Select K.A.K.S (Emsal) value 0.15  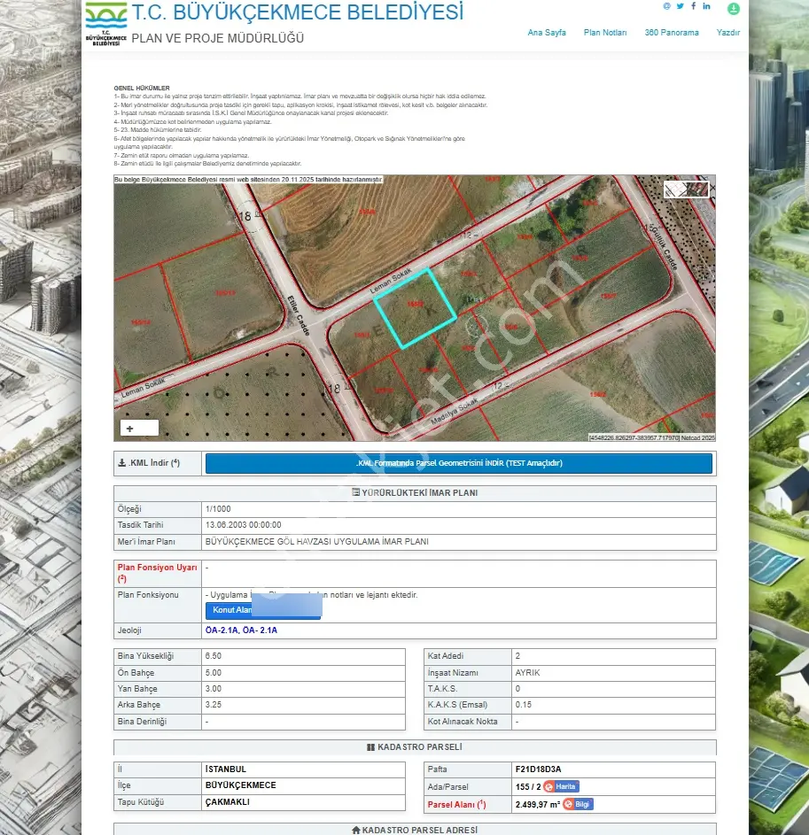[x=524, y=705]
